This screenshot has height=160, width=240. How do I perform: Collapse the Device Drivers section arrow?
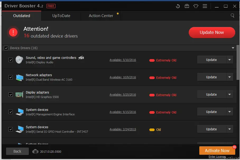233,48
